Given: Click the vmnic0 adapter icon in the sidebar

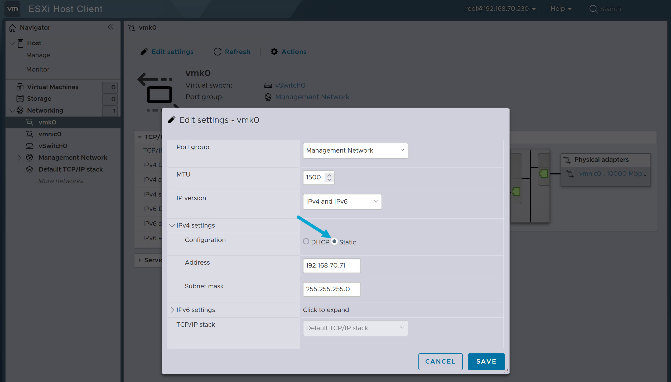Looking at the screenshot, I should pos(30,134).
